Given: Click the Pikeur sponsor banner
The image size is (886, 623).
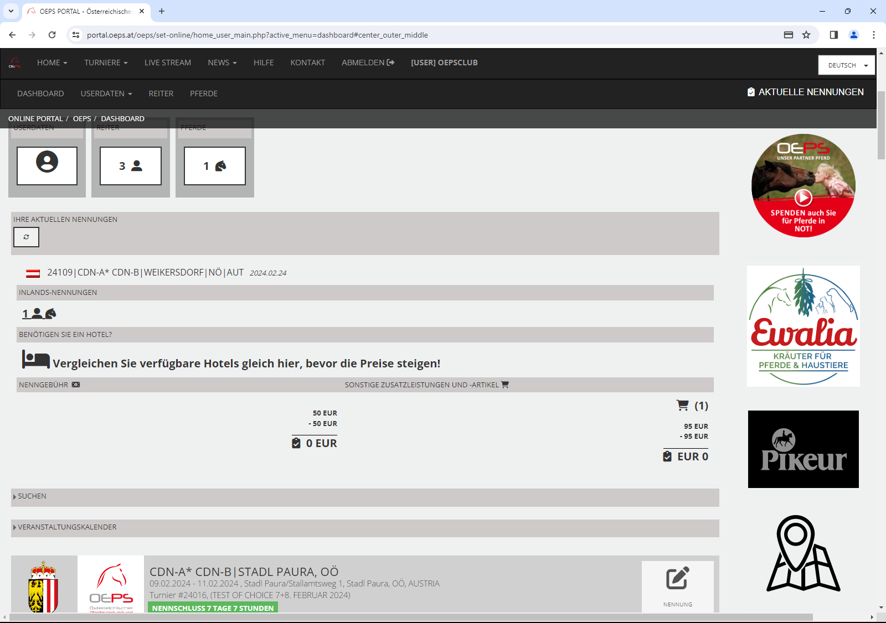Looking at the screenshot, I should tap(803, 449).
